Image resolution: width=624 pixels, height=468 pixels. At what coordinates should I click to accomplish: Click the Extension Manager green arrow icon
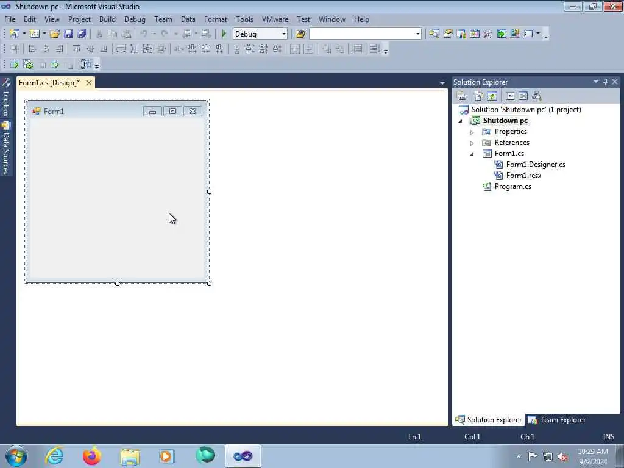point(502,34)
